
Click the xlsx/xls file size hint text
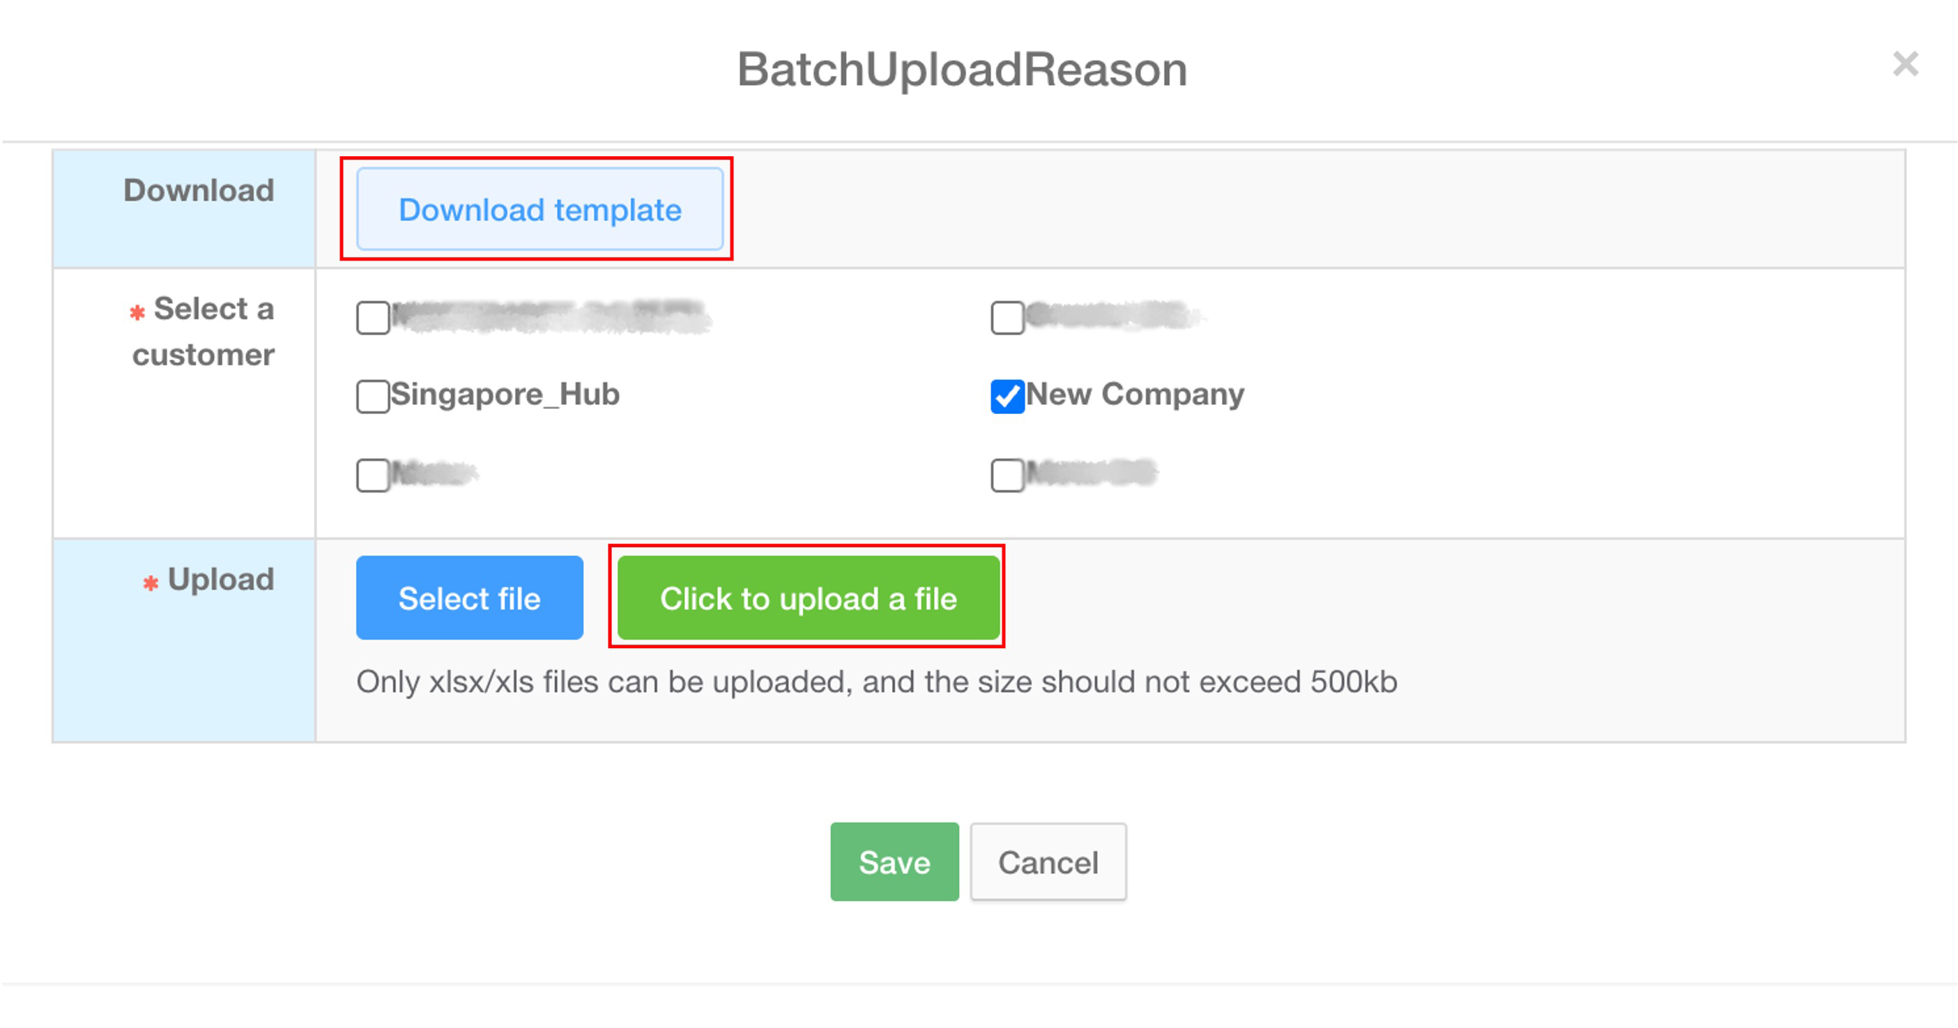[876, 682]
